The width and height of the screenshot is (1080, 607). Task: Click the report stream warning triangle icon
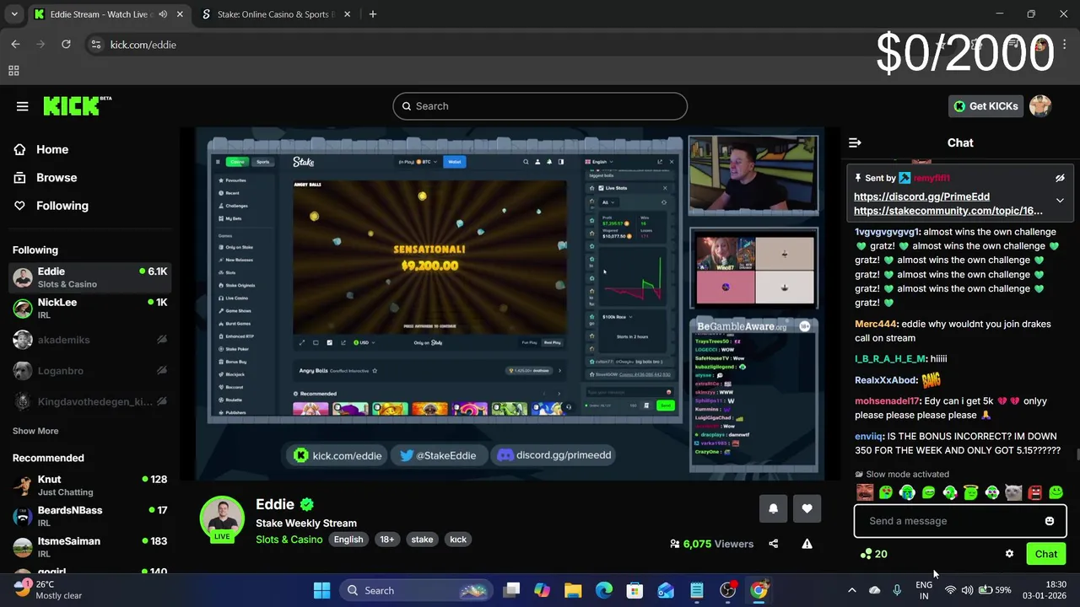(x=807, y=544)
